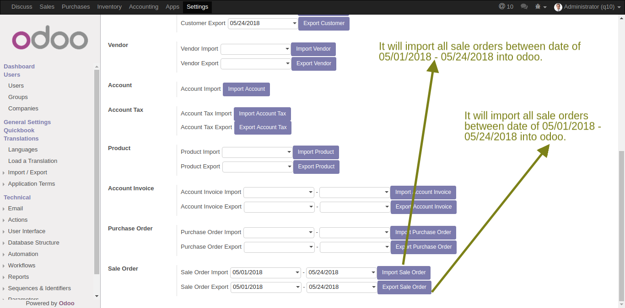Open Quickbook in the sidebar
Image resolution: width=625 pixels, height=308 pixels.
coord(19,131)
